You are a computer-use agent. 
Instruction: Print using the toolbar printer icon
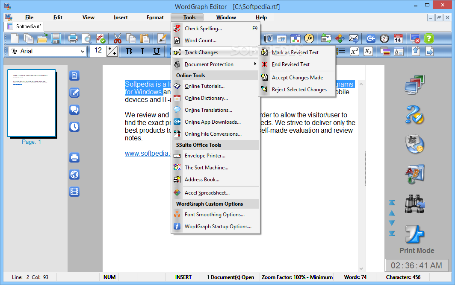click(73, 38)
